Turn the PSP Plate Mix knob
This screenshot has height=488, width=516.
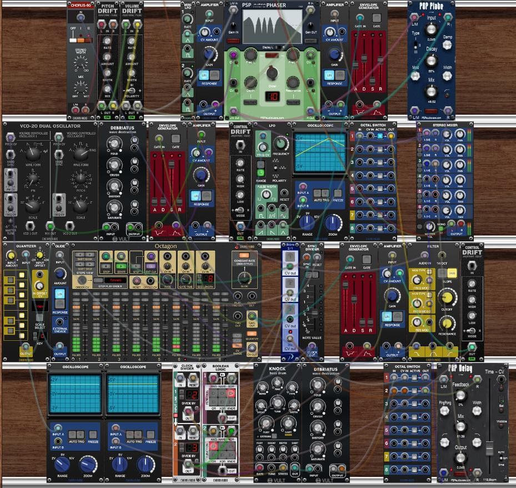point(431,91)
